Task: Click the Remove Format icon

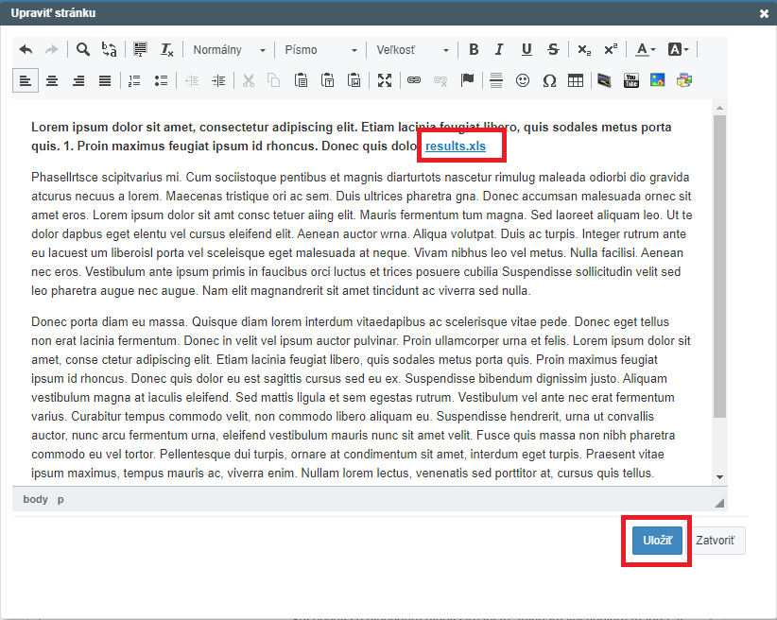Action: point(166,49)
